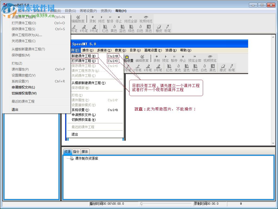Click the 录制 record icon
Image resolution: width=278 pixels, height=209 pixels.
click(x=93, y=19)
